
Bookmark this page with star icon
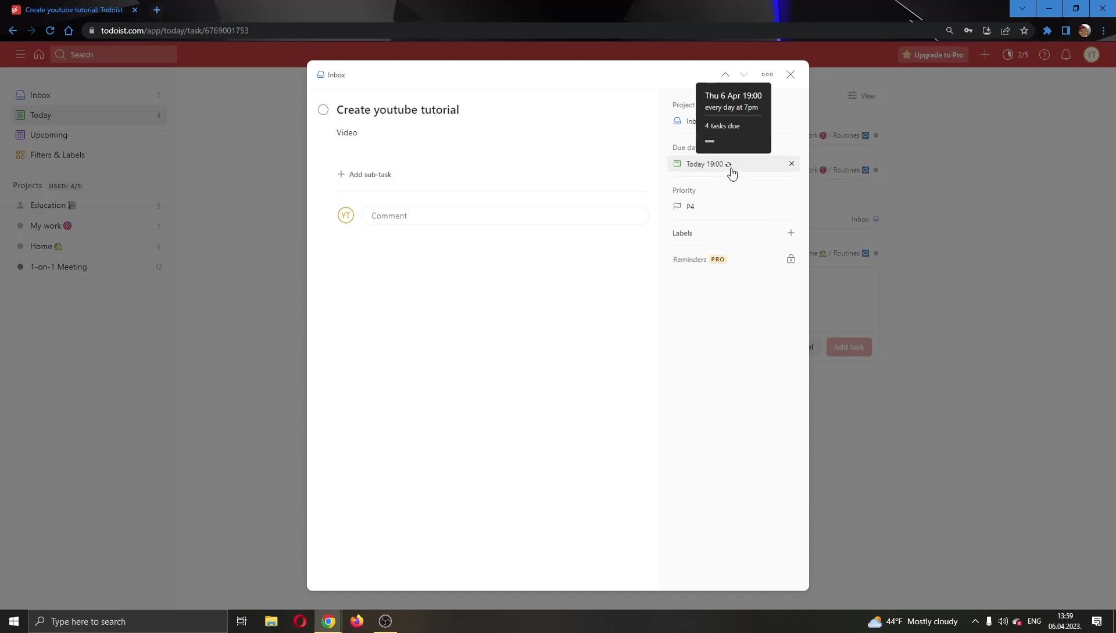coord(1024,30)
